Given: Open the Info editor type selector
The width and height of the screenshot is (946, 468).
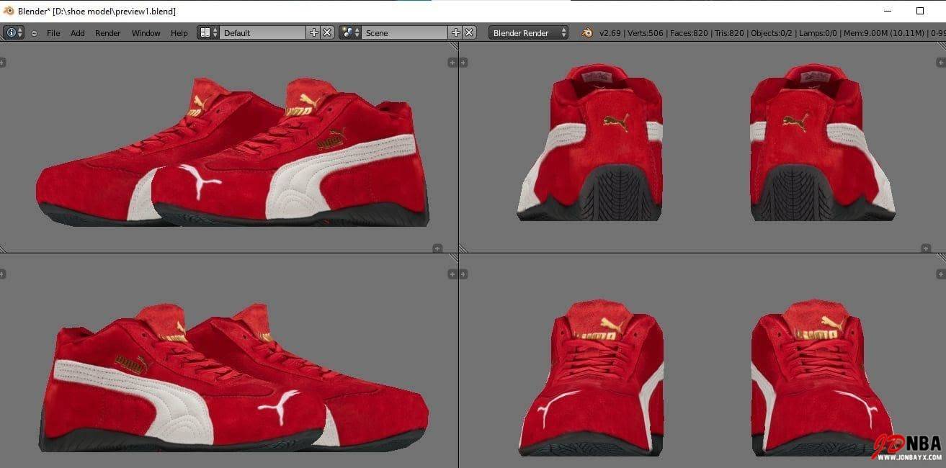Looking at the screenshot, I should point(14,32).
